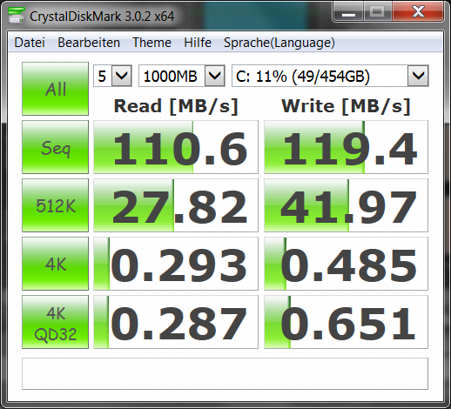Click the empty comment field at bottom
This screenshot has height=409, width=451.
tap(225, 373)
